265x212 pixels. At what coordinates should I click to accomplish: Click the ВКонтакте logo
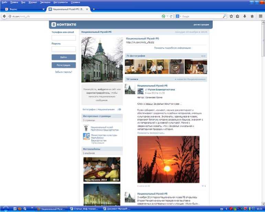[x=64, y=24]
